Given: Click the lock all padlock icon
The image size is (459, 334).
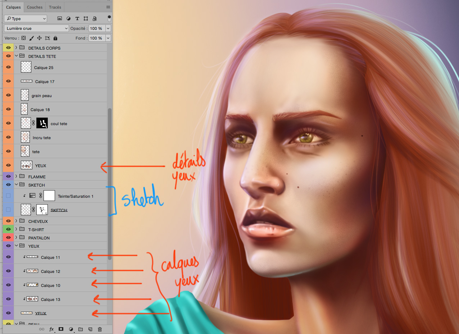Looking at the screenshot, I should pos(55,38).
